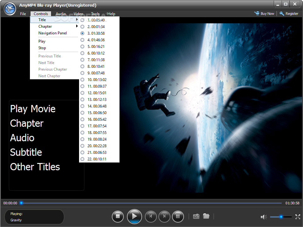Select title 3 with duration 01:30:58

click(x=99, y=33)
